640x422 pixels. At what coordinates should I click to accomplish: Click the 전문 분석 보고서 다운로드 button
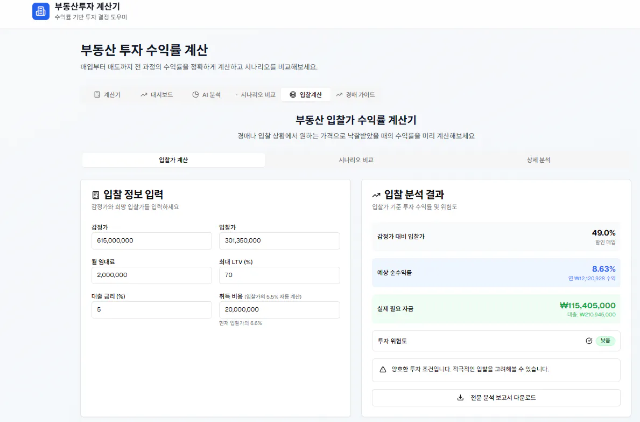pos(496,398)
